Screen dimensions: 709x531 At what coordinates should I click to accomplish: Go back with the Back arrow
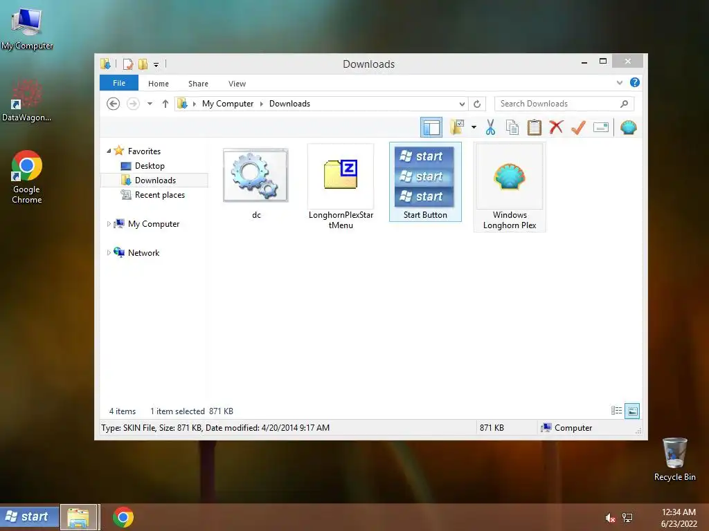click(113, 104)
